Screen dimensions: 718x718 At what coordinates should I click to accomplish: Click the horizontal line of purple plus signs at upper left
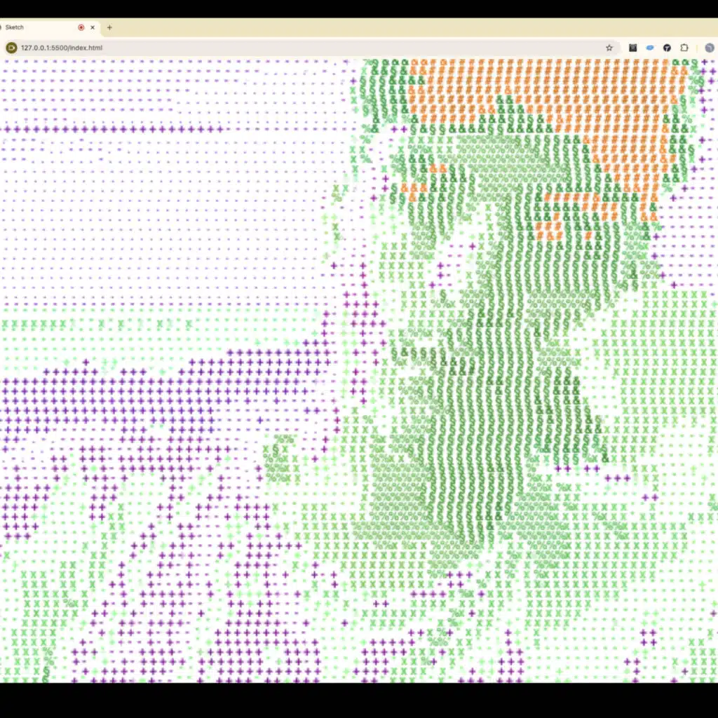[112, 129]
